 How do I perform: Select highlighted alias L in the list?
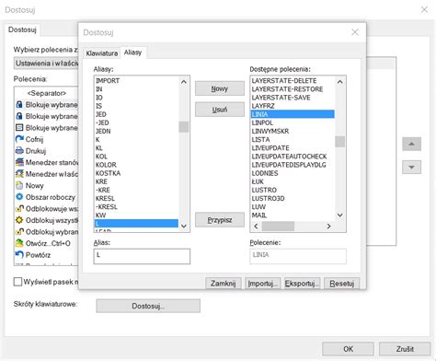tap(136, 224)
